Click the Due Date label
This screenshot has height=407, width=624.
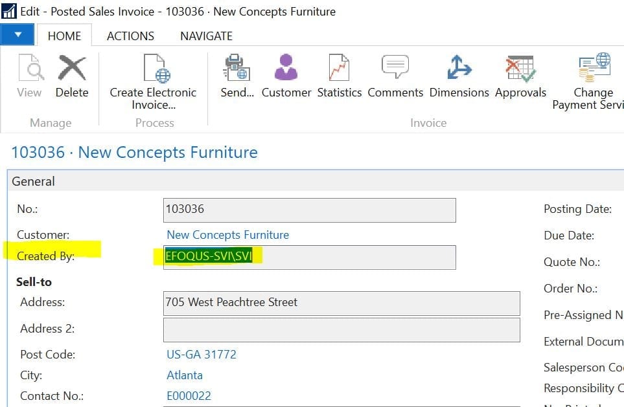click(x=569, y=236)
